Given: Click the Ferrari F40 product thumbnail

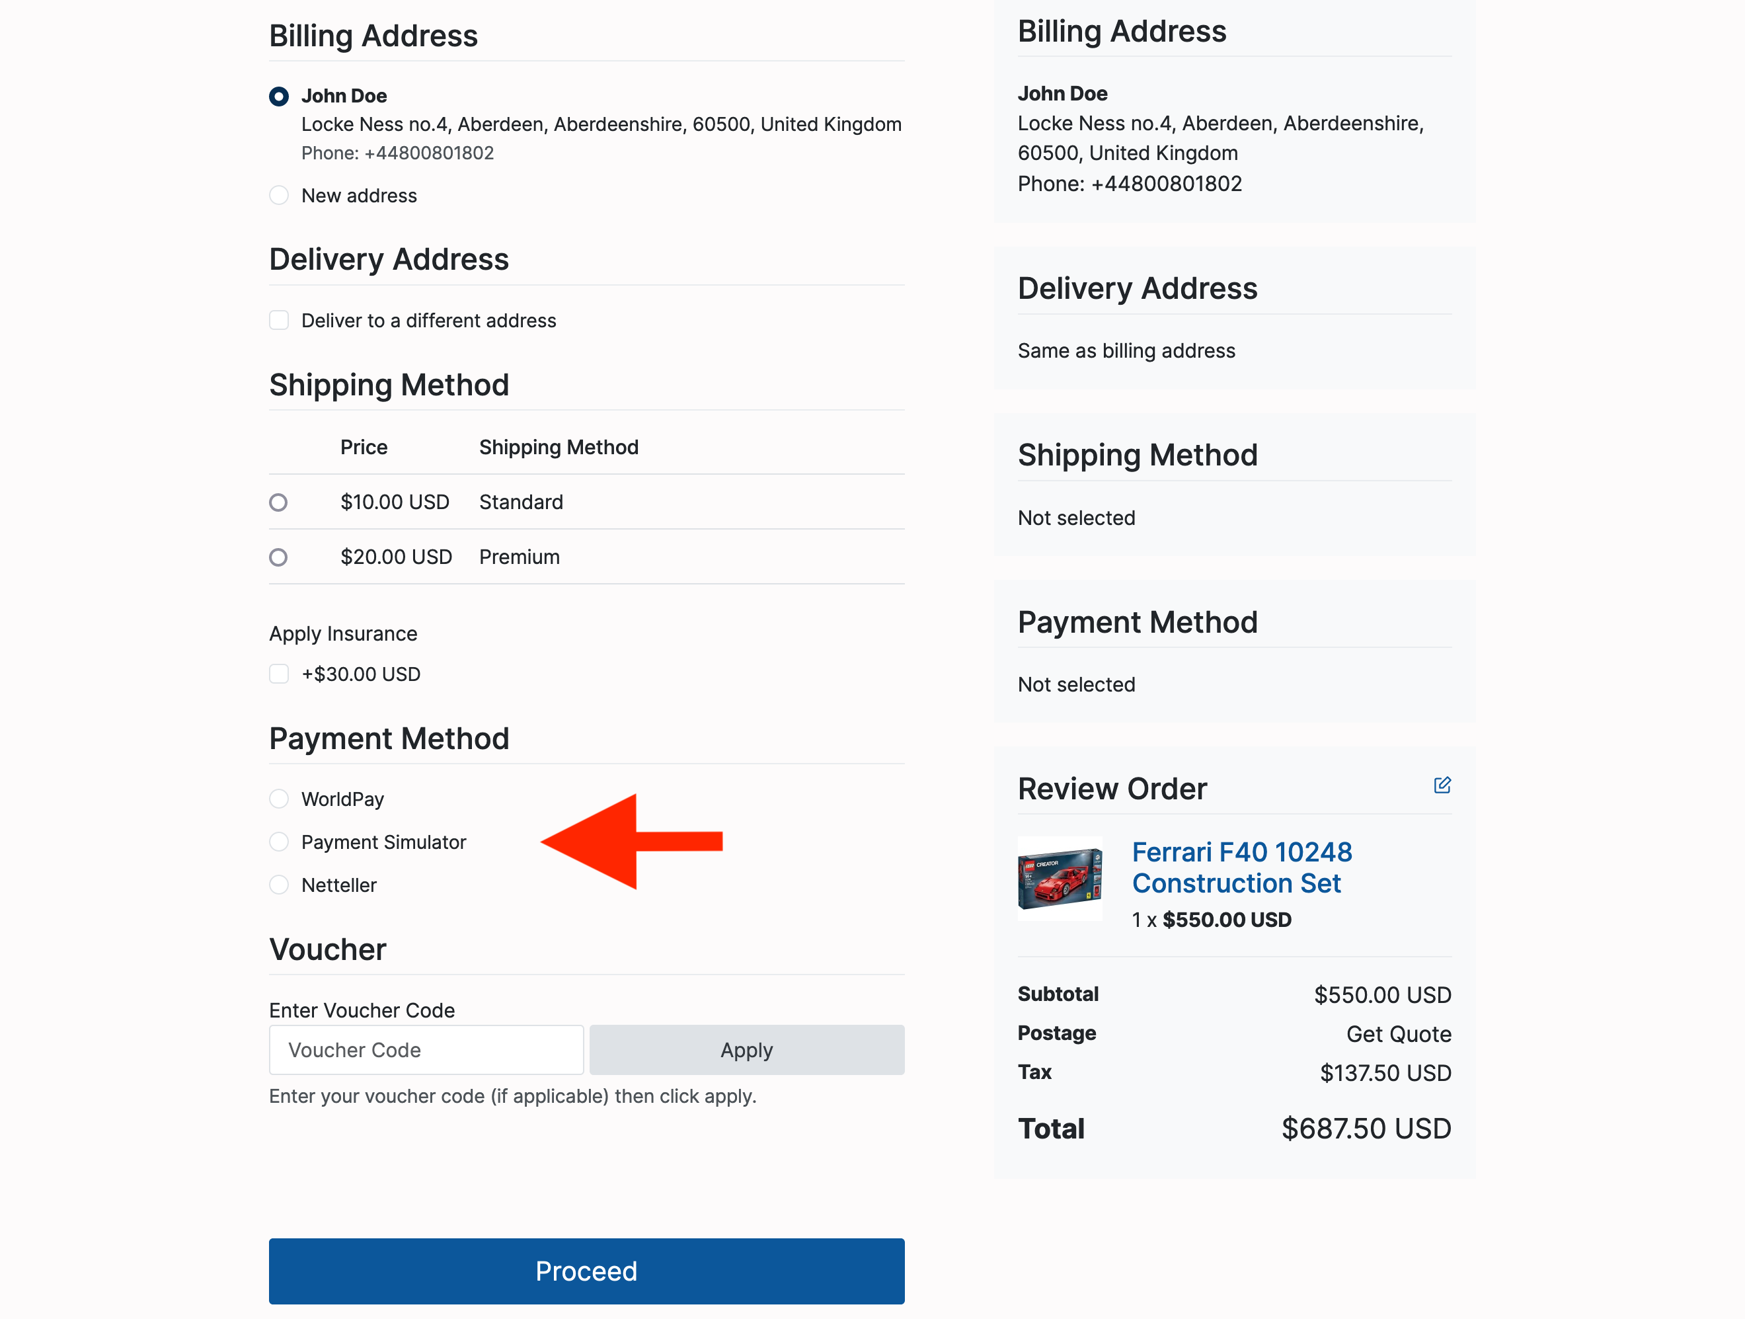Looking at the screenshot, I should pos(1060,878).
